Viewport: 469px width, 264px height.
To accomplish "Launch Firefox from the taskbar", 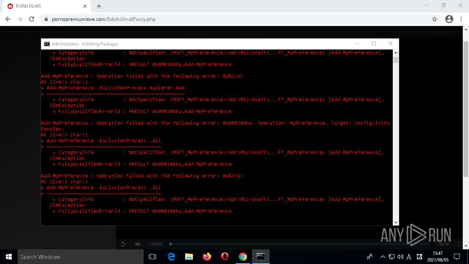I will click(207, 257).
